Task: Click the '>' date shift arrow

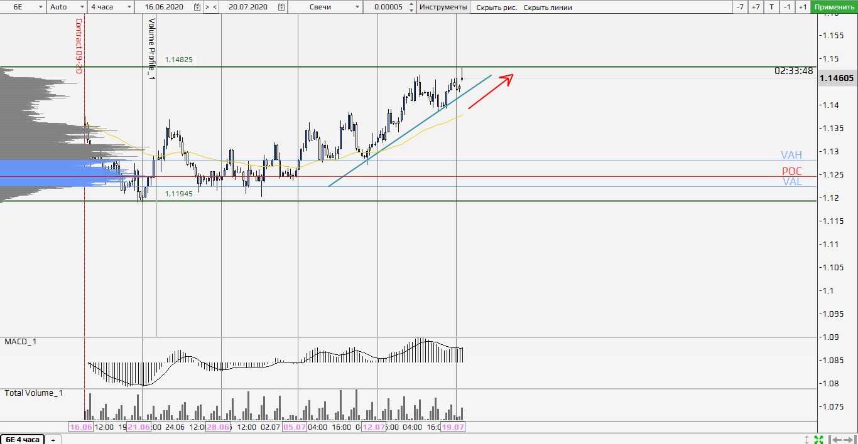Action: click(x=207, y=7)
